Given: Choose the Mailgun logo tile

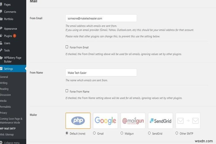Looking at the screenshot, I should coord(133,121).
